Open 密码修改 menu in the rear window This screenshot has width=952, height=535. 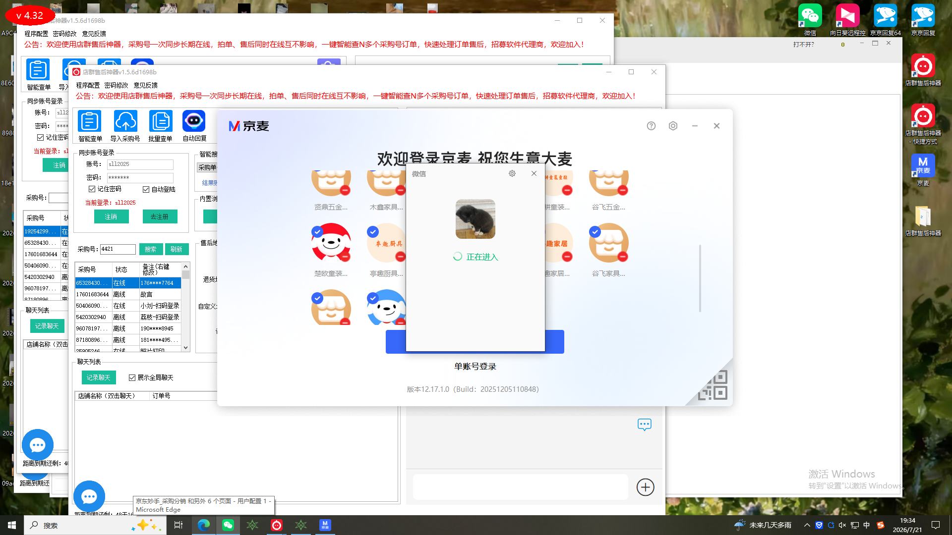point(64,34)
